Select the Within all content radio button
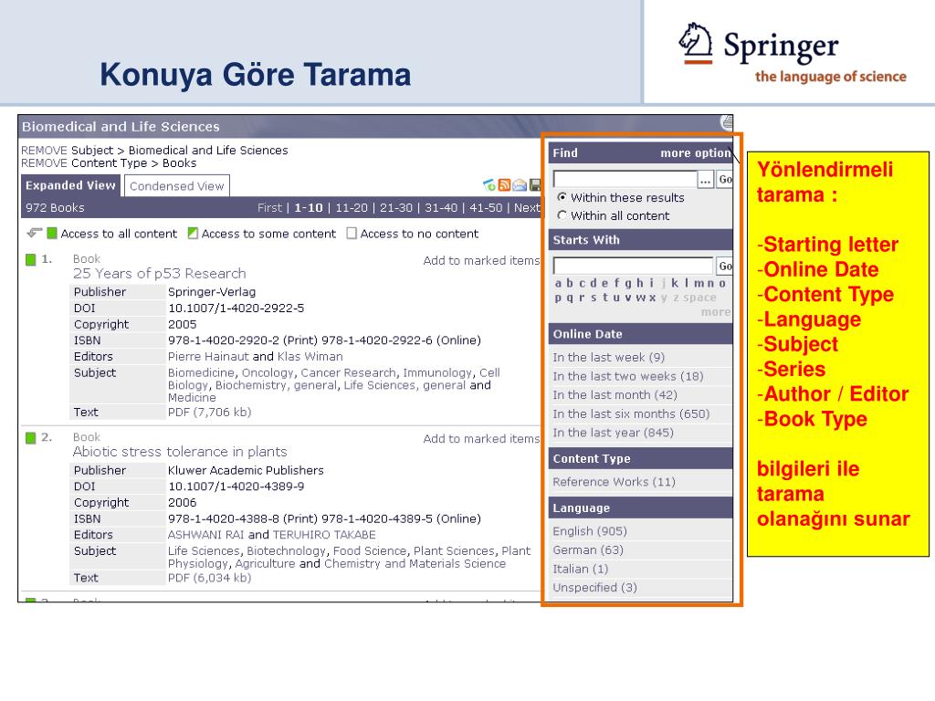Screen dimensions: 935x701 tap(562, 215)
